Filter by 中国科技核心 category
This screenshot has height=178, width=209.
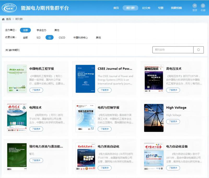point(80,37)
